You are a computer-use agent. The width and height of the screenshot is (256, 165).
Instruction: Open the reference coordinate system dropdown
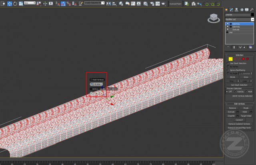30,3
